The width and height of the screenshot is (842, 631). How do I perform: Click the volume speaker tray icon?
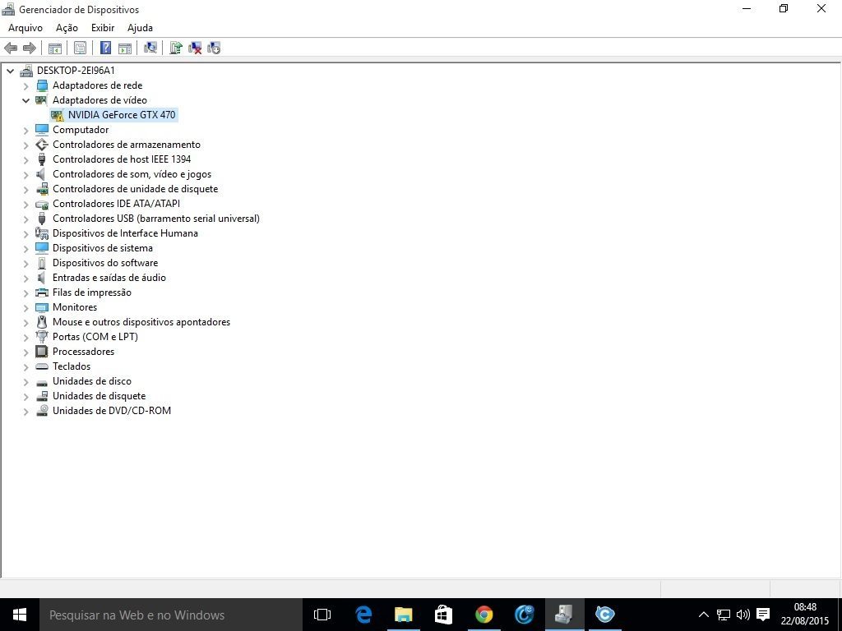pyautogui.click(x=743, y=615)
